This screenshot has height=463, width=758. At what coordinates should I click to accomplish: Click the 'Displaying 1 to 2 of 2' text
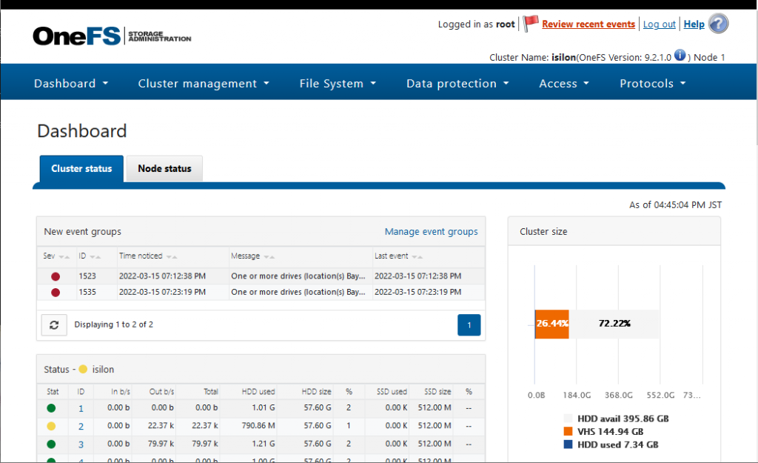pyautogui.click(x=113, y=324)
